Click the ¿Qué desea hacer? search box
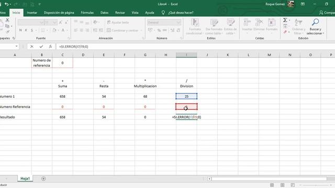Screen dimensions: 335x188 [x=181, y=13]
